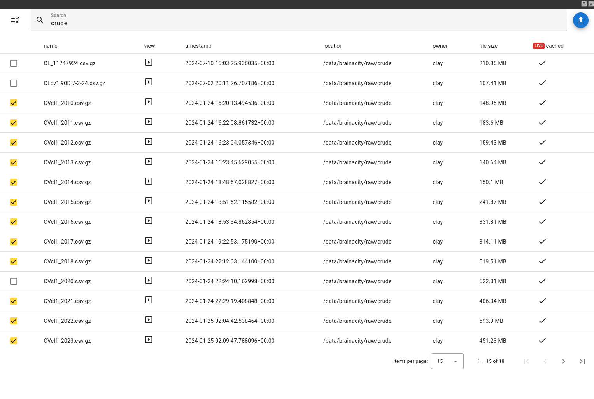Open view icon for CVcl1_2020.csv.gz
Screen dimensions: 594x399
click(x=149, y=280)
